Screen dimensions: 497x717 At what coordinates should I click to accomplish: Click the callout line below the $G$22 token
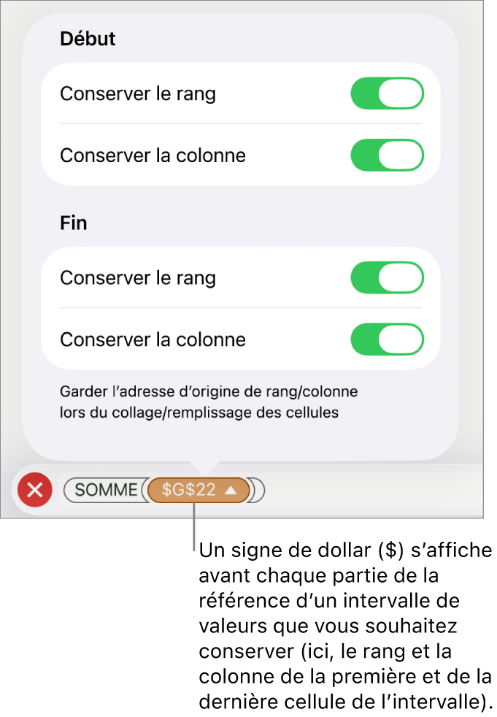(x=194, y=529)
